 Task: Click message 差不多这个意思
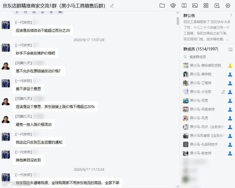tap(28, 89)
